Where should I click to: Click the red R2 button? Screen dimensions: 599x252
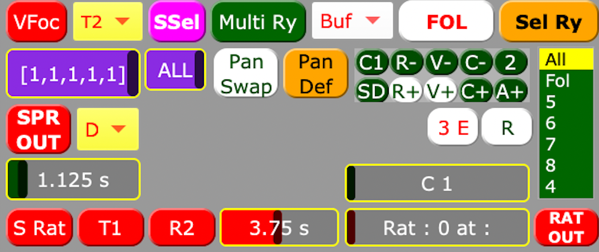[182, 228]
